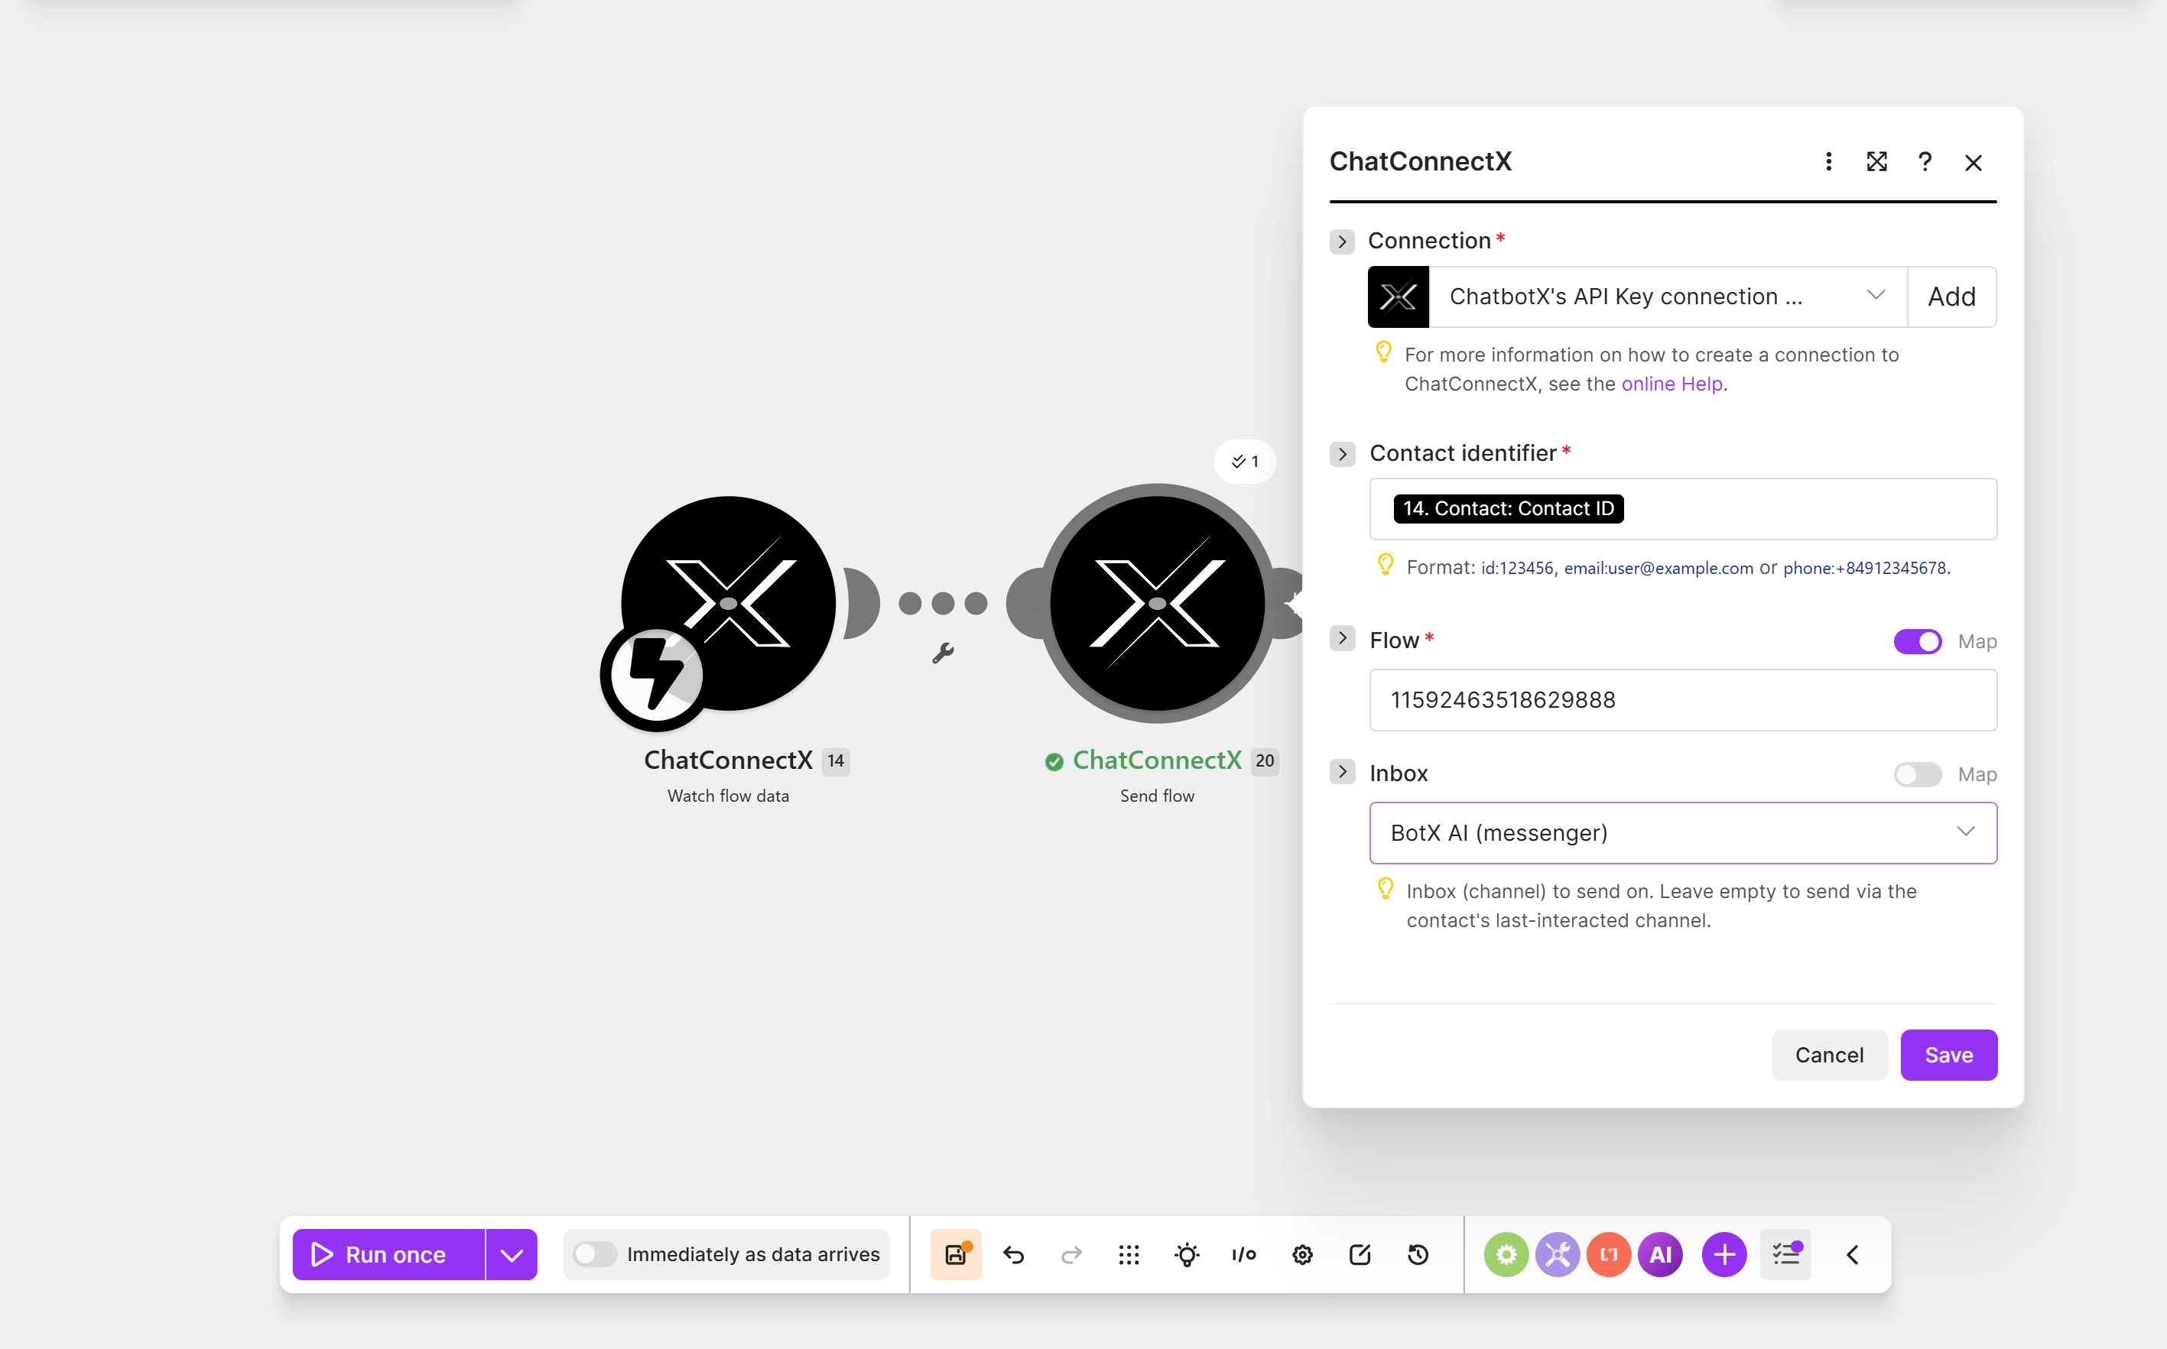Click the lightning instant trigger badge
The height and width of the screenshot is (1349, 2167).
[655, 676]
